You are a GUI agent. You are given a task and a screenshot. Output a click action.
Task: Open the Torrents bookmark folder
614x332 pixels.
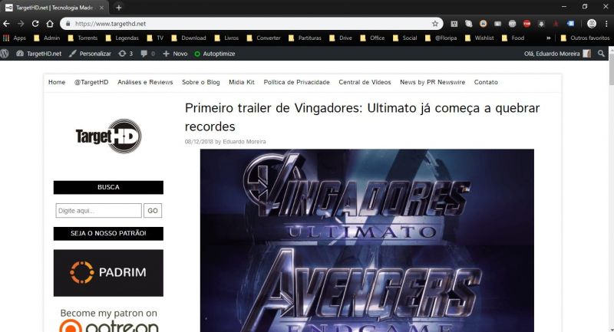tap(82, 38)
